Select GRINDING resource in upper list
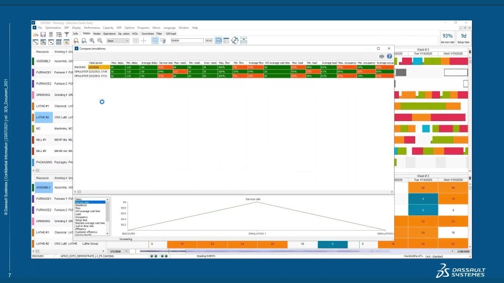Viewport: 504px width, 283px height. tap(43, 95)
